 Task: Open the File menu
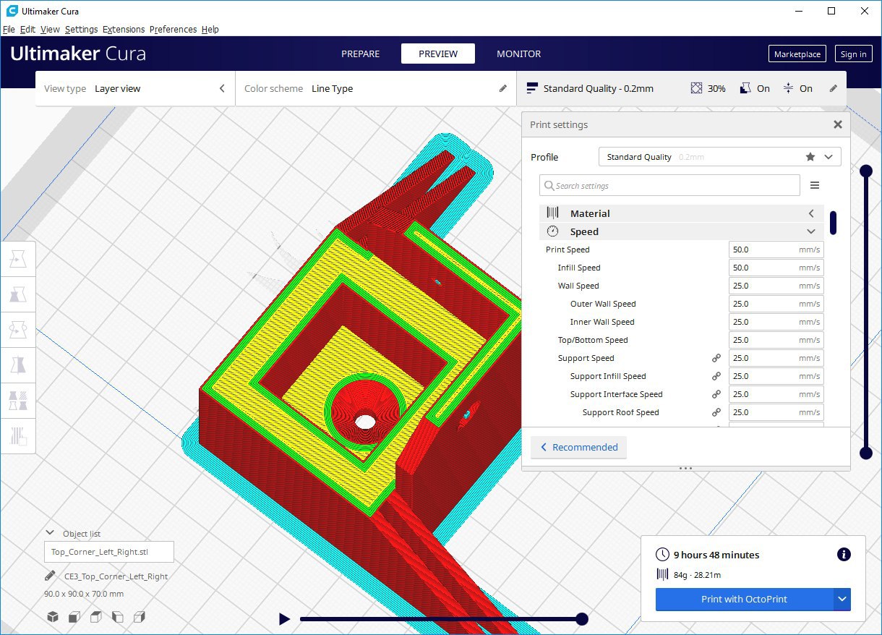9,30
